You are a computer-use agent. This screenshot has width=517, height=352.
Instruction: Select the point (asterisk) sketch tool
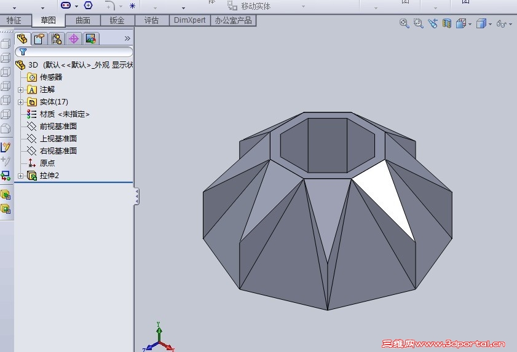132,6
